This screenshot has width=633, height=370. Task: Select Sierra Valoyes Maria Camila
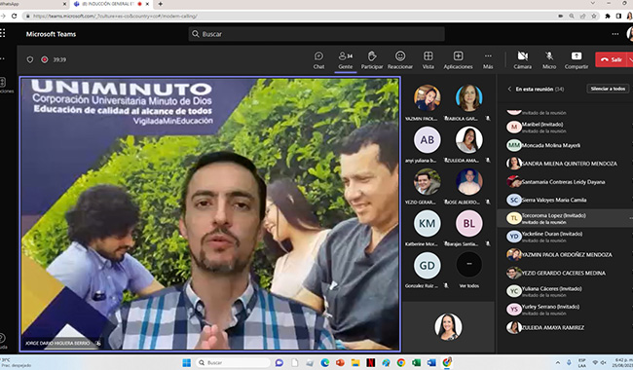[565, 200]
